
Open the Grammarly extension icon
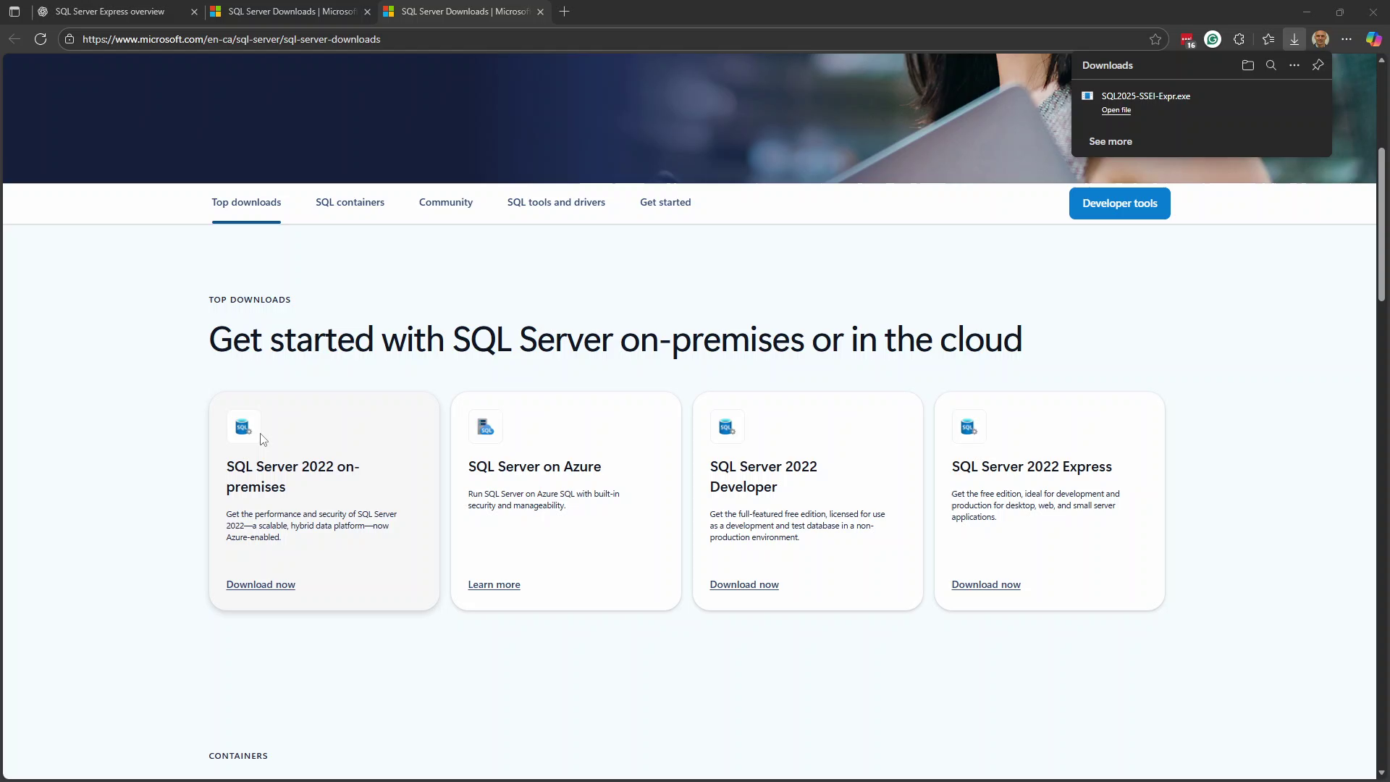[x=1213, y=39]
